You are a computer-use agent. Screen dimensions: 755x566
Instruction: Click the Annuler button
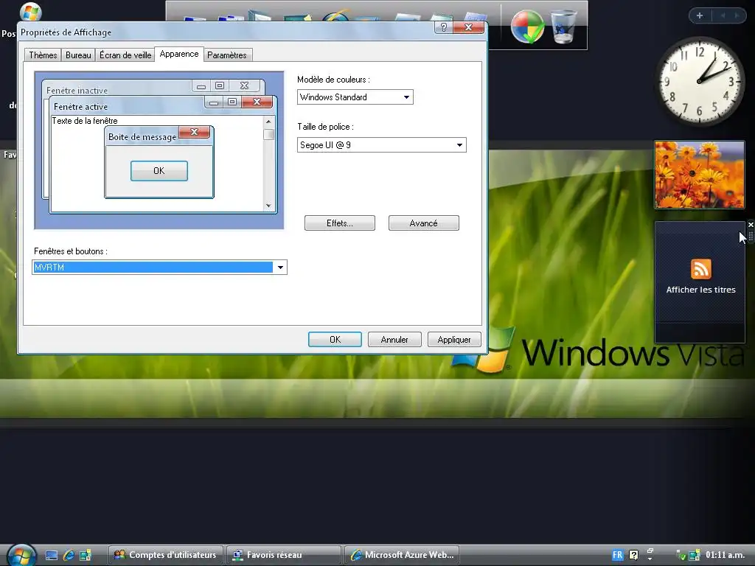point(394,339)
